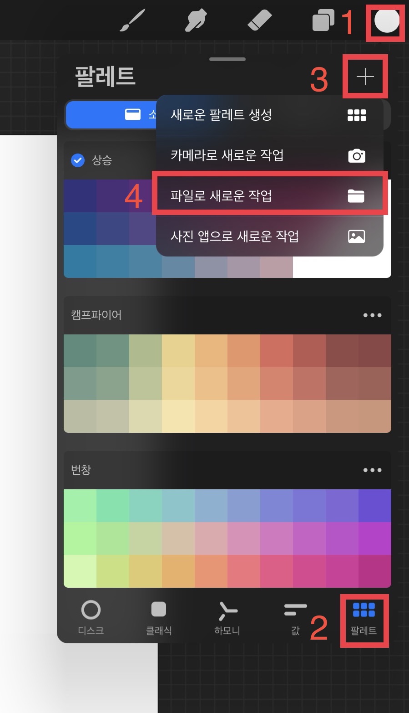Click the grabber handle atop the palette panel
Screen dimensions: 409x713
[x=227, y=59]
